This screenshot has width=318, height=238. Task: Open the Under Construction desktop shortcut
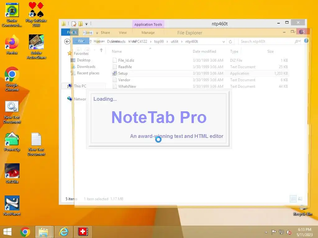pos(12,15)
